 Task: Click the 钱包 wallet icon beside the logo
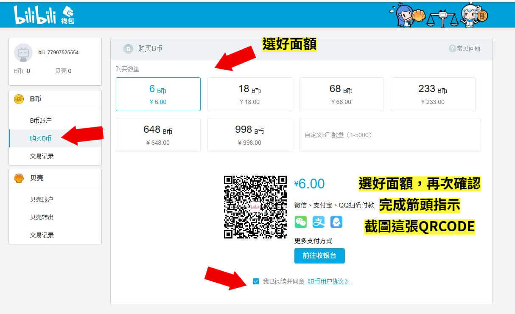[68, 14]
